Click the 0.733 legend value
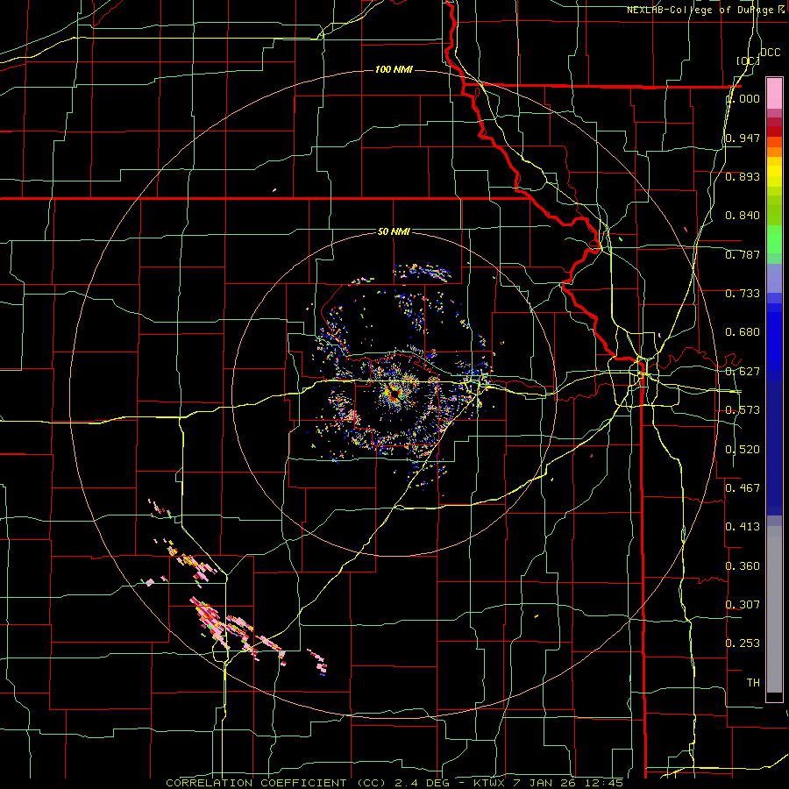This screenshot has height=789, width=789. click(743, 294)
